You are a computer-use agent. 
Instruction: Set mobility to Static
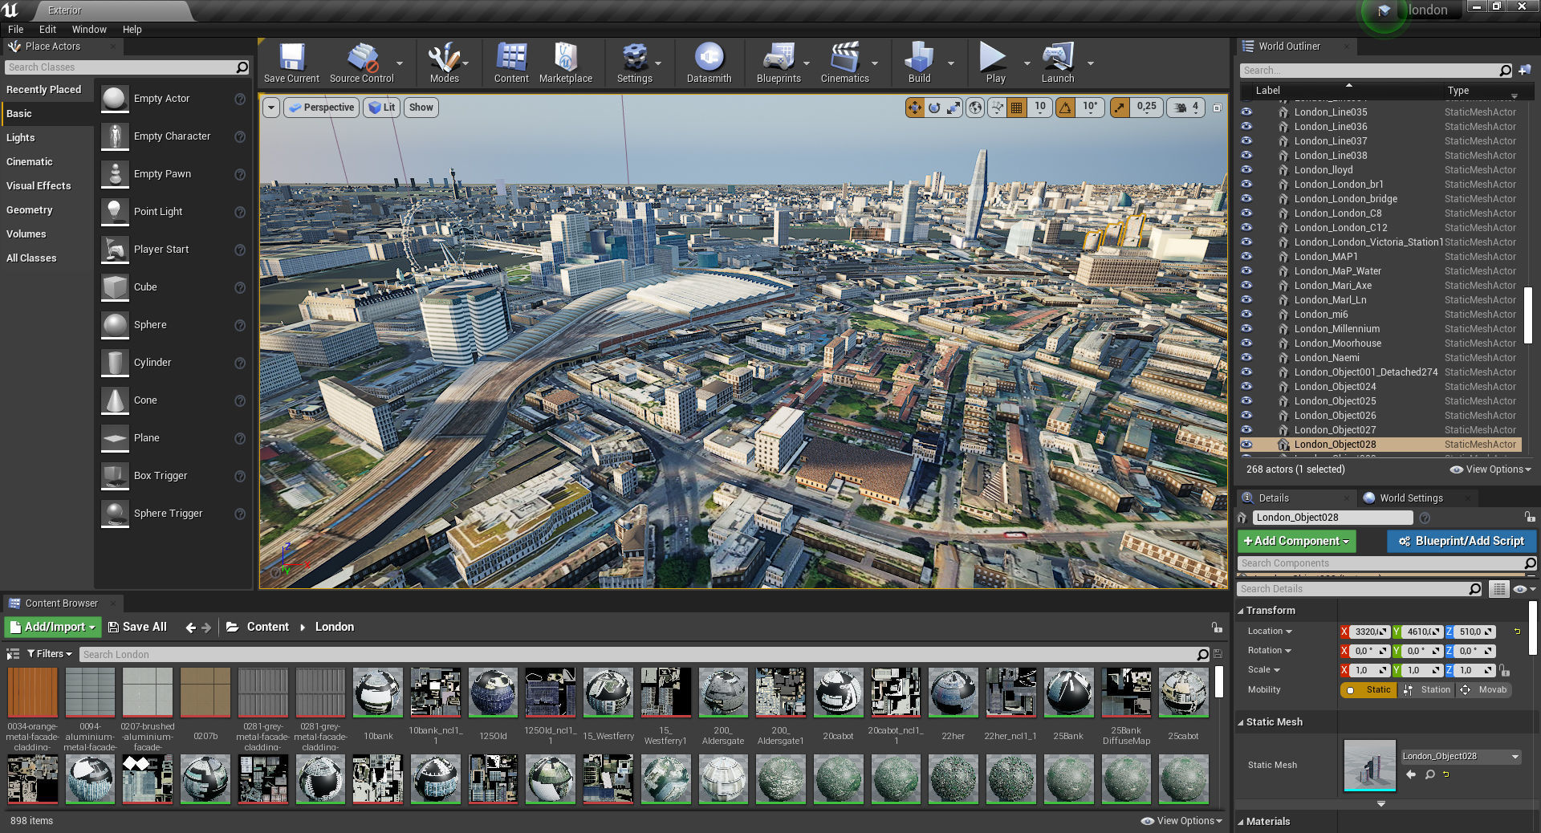point(1369,690)
